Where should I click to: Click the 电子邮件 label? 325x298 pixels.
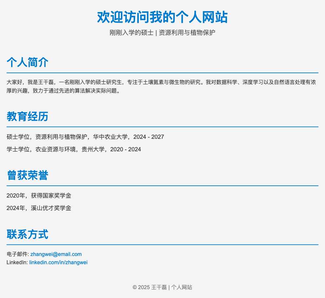(18, 254)
